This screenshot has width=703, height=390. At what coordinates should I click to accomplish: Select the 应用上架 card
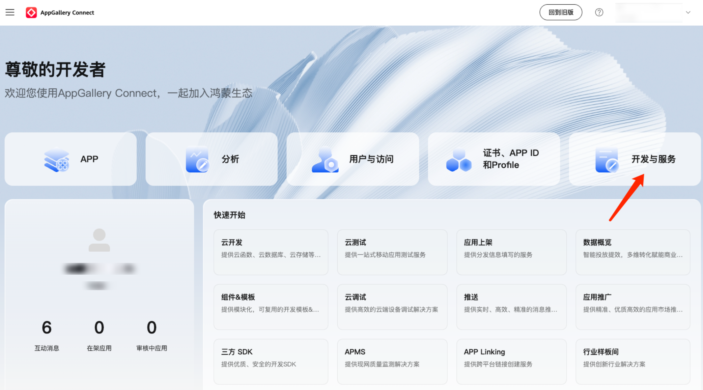pyautogui.click(x=511, y=252)
